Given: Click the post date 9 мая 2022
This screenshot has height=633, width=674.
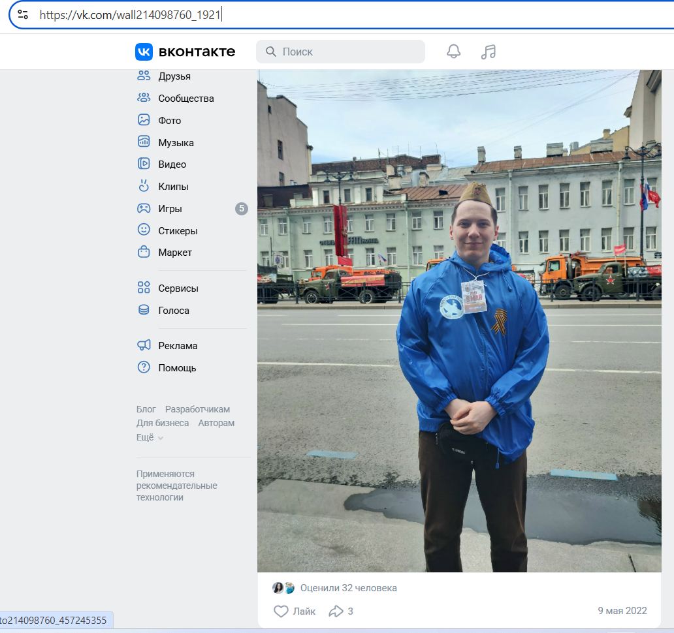Looking at the screenshot, I should [622, 611].
